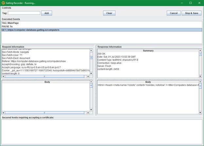Maximize the Gatling Recorder window
The width and height of the screenshot is (204, 146).
(x=191, y=3)
